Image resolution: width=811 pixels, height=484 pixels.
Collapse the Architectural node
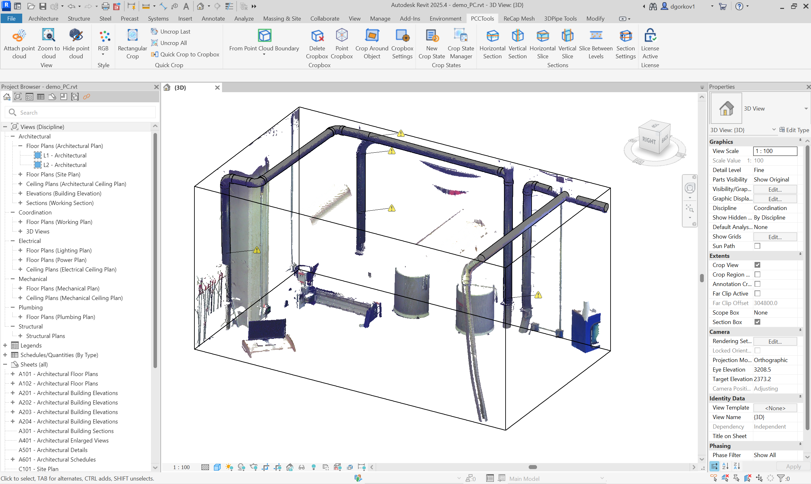click(13, 136)
